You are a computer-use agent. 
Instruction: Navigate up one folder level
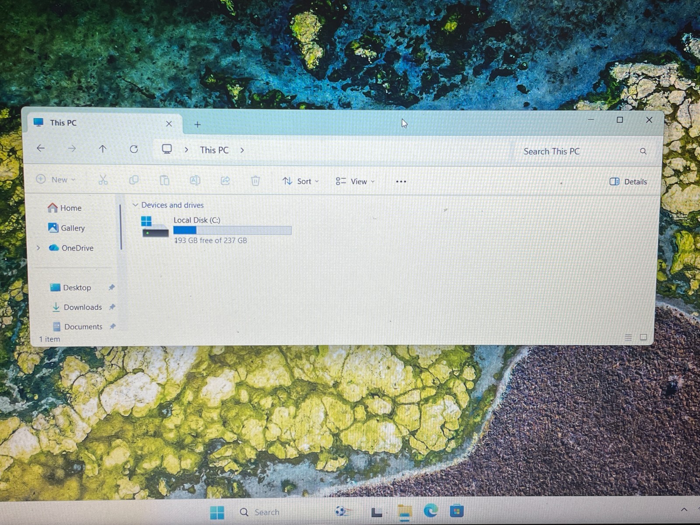point(102,149)
